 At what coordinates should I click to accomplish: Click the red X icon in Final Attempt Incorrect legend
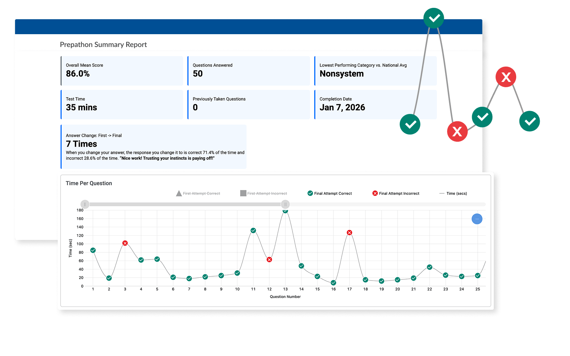point(375,193)
